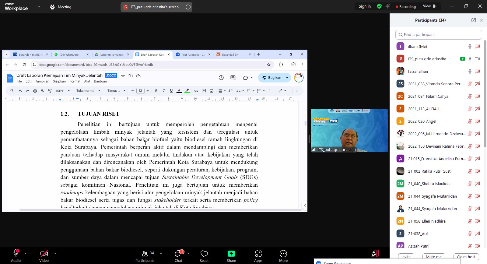Expand video settings arrow next to Video

click(55, 253)
